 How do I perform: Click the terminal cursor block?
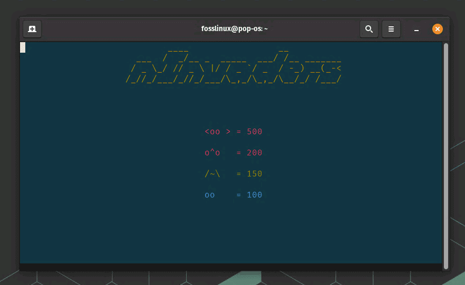[23, 47]
